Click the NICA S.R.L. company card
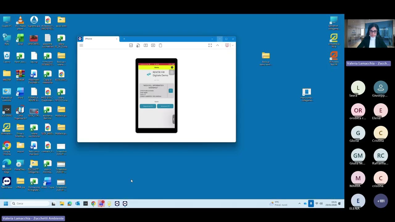The image size is (395, 222). [x=156, y=91]
